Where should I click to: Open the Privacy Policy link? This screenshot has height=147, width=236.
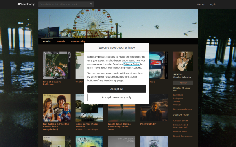132,64
